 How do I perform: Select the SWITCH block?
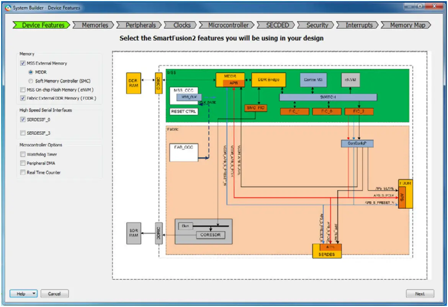328,97
